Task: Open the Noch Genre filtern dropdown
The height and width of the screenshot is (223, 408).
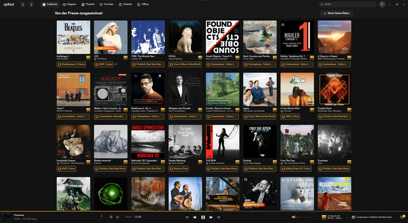Action: pyautogui.click(x=337, y=13)
